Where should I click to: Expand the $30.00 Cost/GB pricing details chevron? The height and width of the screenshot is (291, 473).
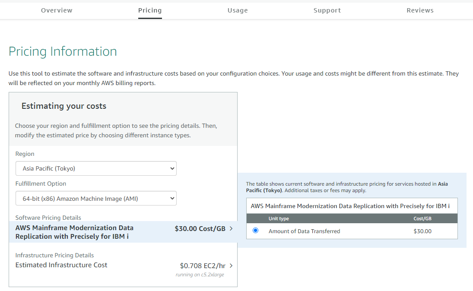click(231, 228)
